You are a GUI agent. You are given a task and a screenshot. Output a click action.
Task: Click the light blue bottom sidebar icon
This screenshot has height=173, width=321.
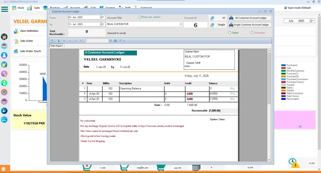pyautogui.click(x=4, y=120)
